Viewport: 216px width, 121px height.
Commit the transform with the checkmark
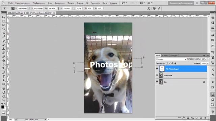tap(159, 8)
